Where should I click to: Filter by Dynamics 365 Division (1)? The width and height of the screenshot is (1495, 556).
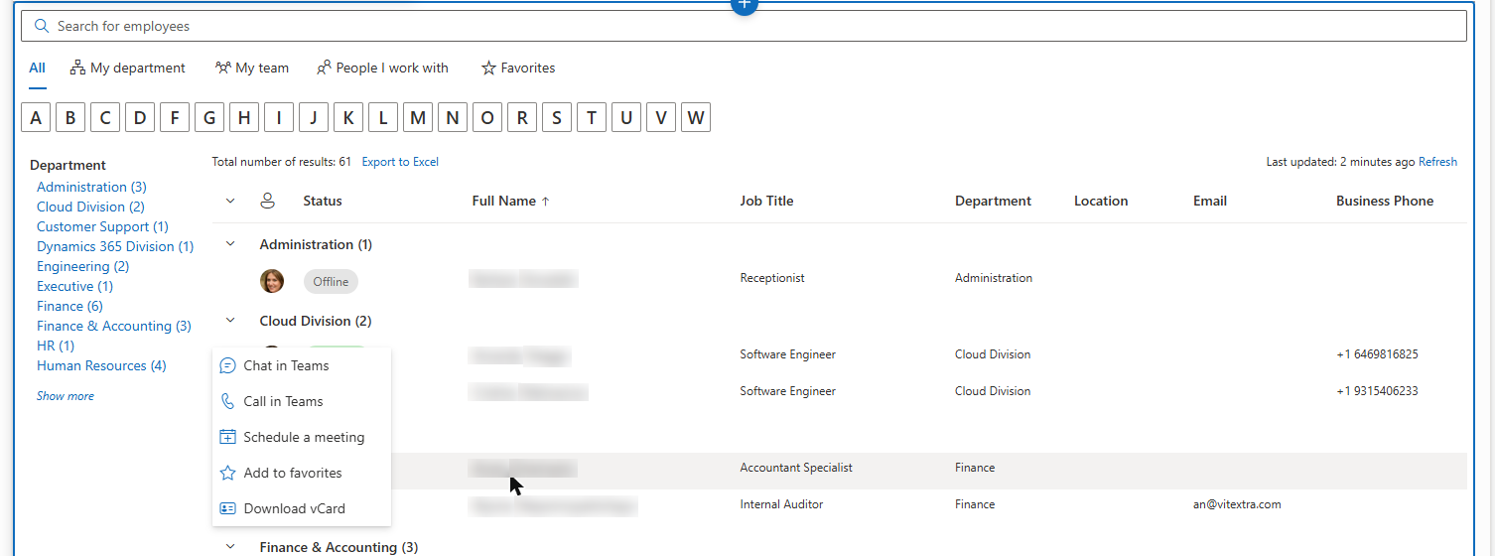tap(115, 246)
